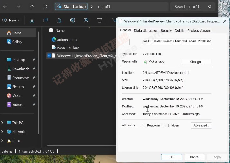Switch to the General tab
230x163 pixels.
(x=125, y=30)
